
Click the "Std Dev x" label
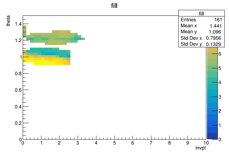(x=191, y=38)
